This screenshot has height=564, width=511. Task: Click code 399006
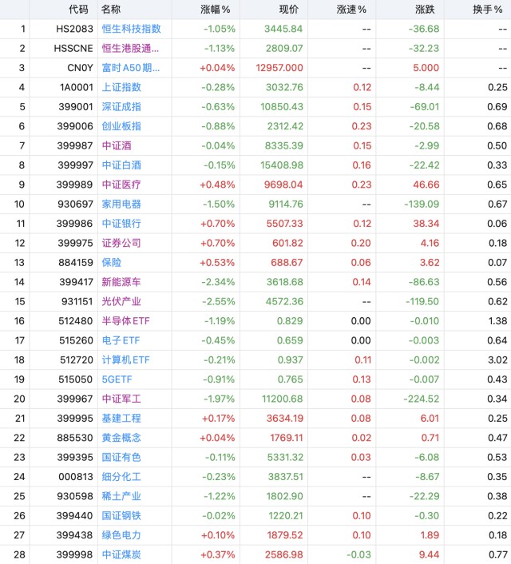[x=75, y=126]
